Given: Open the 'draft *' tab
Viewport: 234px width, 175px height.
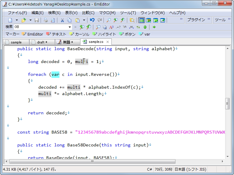Looking at the screenshot, I should pyautogui.click(x=42, y=42).
